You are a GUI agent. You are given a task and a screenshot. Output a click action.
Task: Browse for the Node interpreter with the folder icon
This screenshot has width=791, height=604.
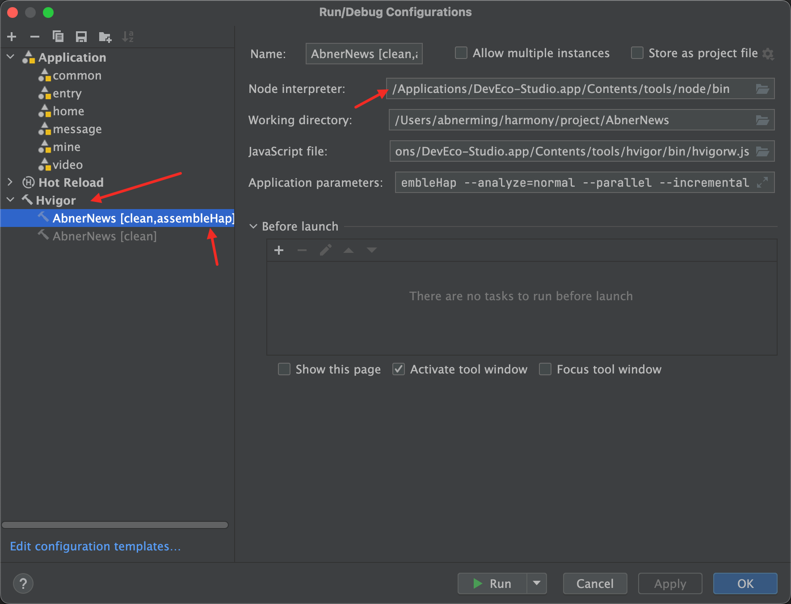762,89
